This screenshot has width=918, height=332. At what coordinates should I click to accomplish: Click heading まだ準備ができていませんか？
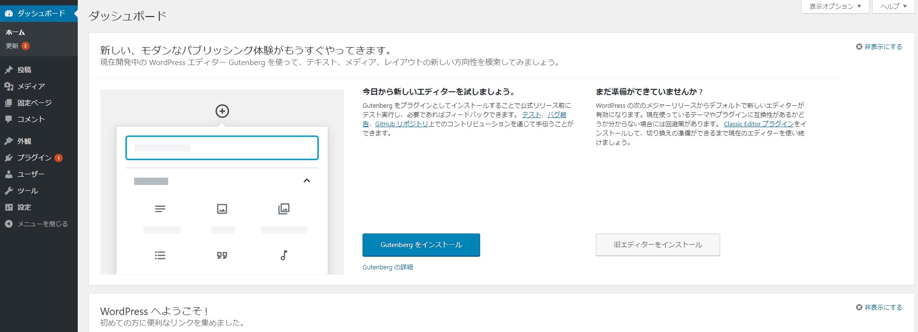(x=649, y=92)
